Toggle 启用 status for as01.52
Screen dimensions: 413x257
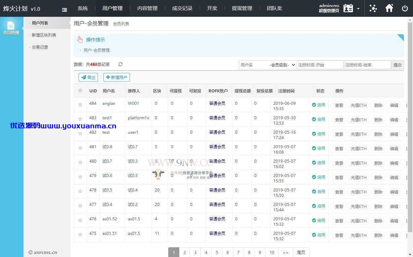point(319,220)
